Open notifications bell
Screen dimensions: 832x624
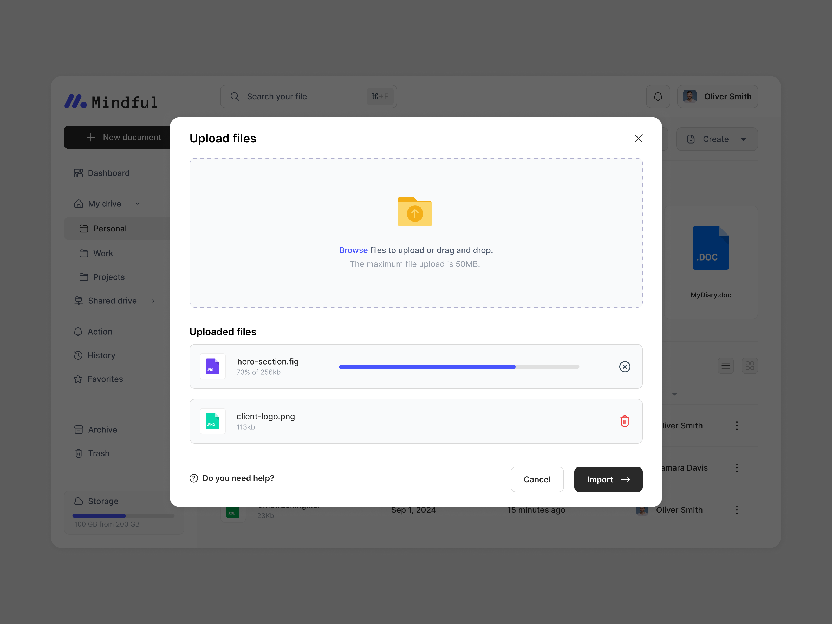[x=658, y=96]
